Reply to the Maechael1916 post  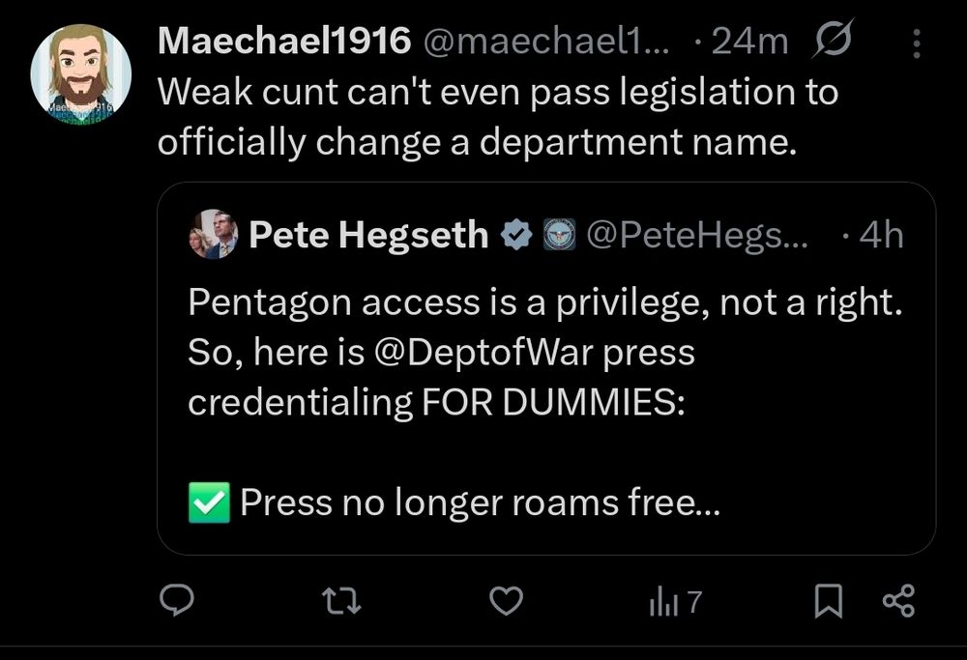pos(178,602)
